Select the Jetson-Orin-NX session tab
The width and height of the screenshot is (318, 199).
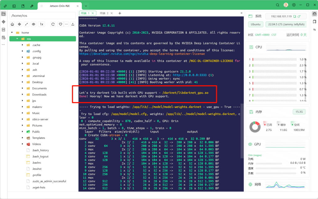point(60,6)
